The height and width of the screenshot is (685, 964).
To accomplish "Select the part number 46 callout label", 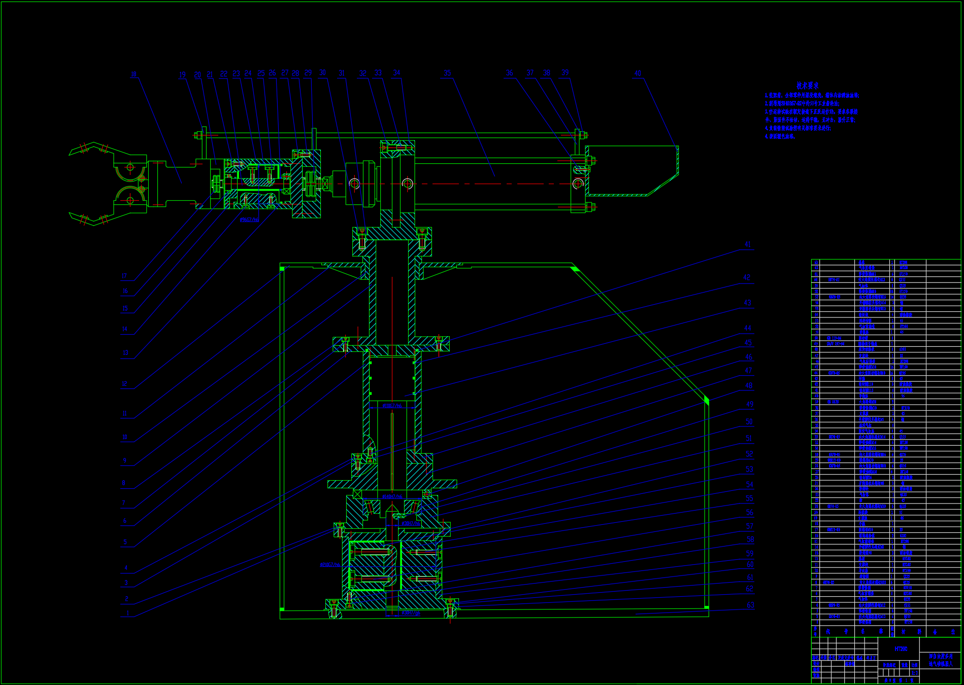I will (749, 357).
